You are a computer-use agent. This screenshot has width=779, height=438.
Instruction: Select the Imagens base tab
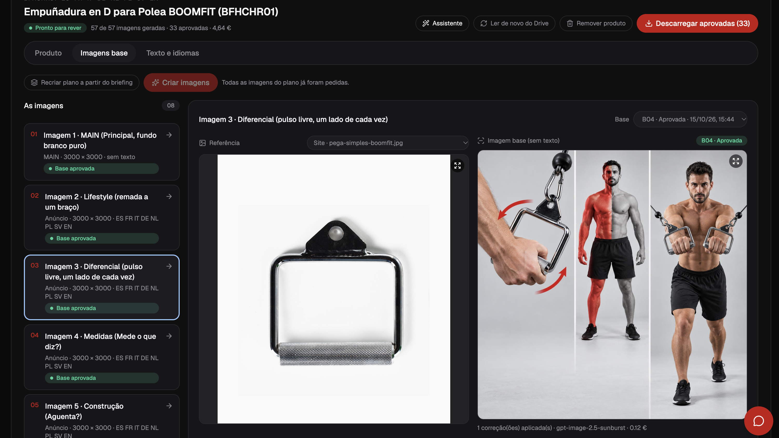104,53
